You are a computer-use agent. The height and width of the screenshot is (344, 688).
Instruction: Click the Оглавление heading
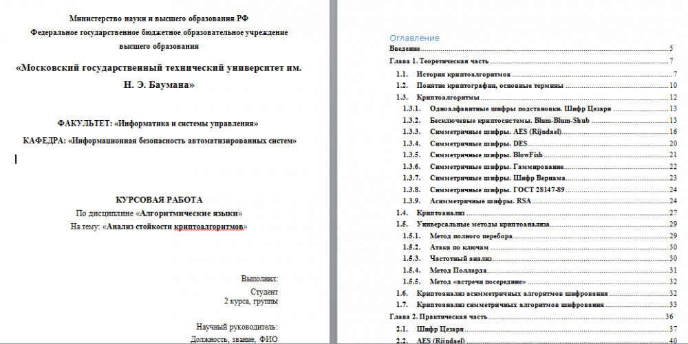tap(414, 38)
